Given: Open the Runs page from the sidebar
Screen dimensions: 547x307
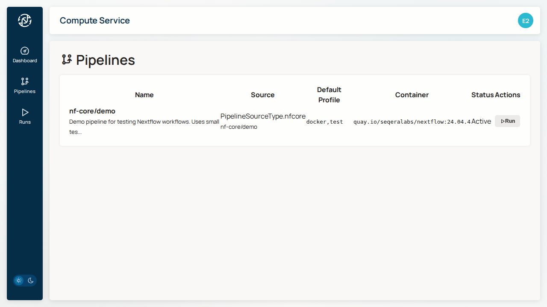Looking at the screenshot, I should 25,113.
